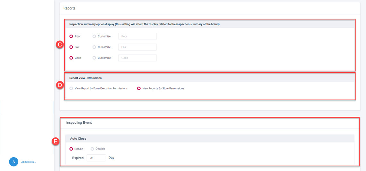The height and width of the screenshot is (171, 366).
Task: Select the Fair radio option
Action: 71,47
